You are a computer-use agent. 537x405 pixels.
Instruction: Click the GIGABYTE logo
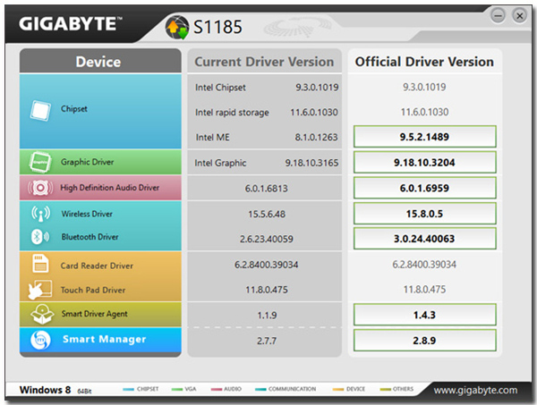[71, 24]
